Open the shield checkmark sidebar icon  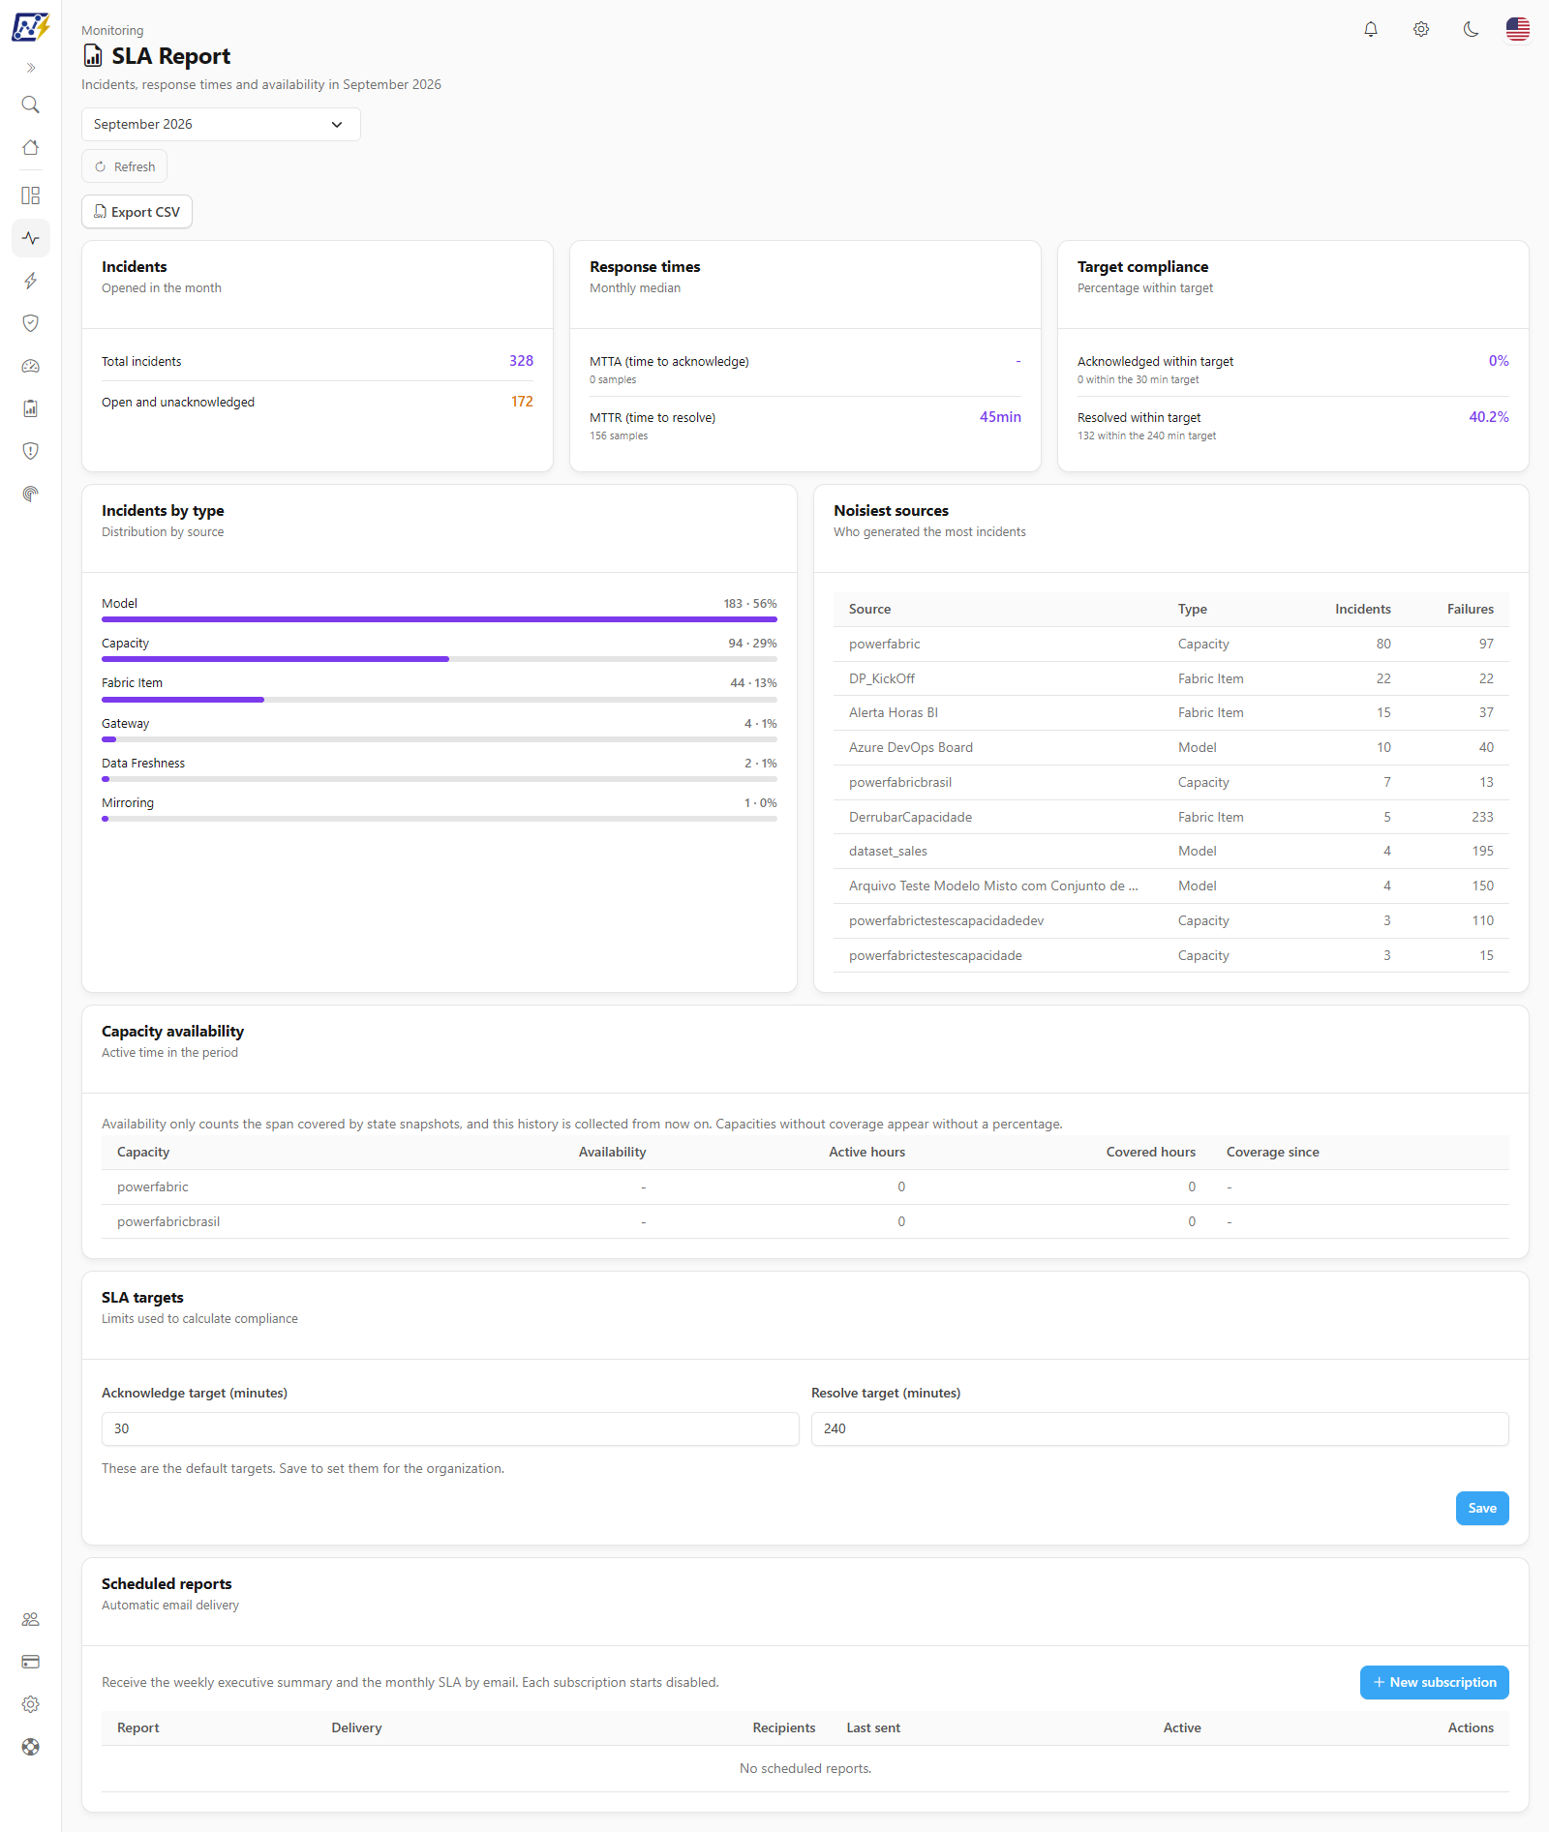point(31,323)
